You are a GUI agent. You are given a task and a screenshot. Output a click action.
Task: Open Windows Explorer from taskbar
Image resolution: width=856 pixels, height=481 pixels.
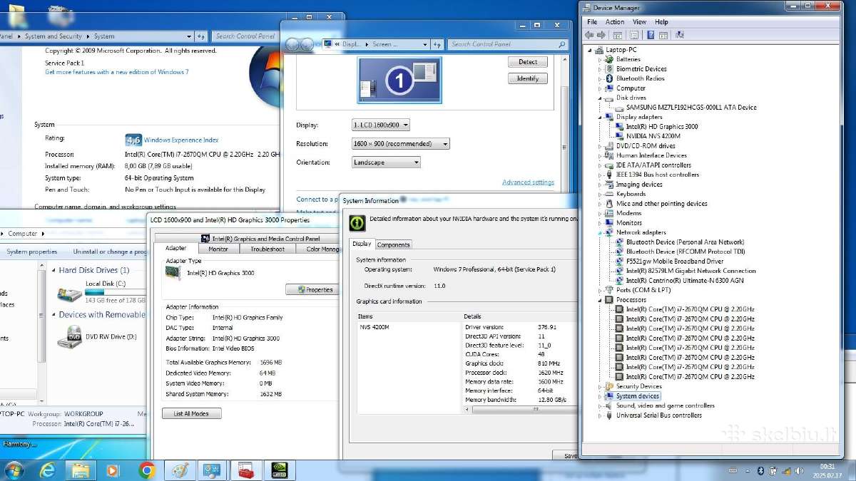81,470
